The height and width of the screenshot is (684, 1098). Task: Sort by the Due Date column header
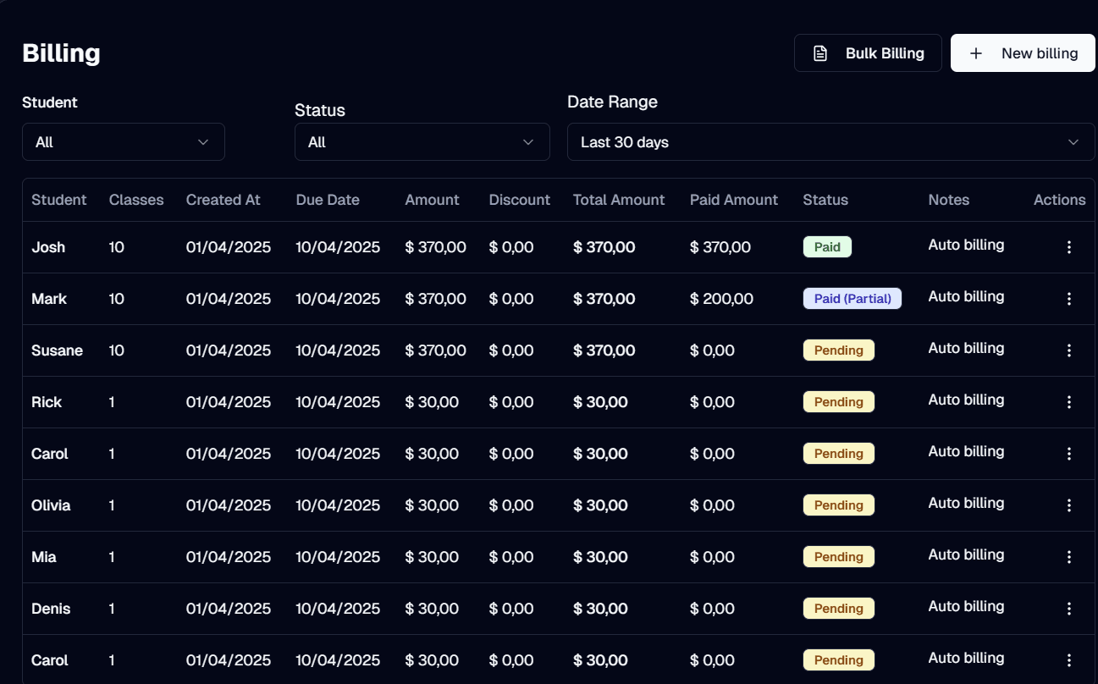coord(328,200)
